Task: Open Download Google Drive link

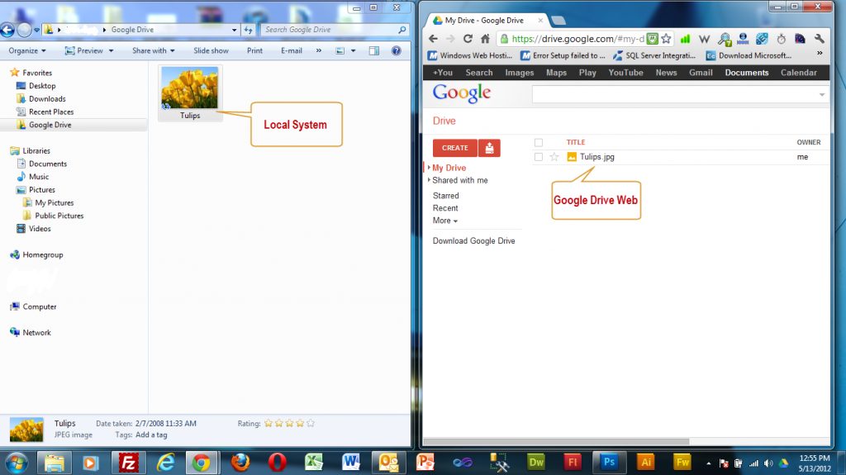Action: 473,240
